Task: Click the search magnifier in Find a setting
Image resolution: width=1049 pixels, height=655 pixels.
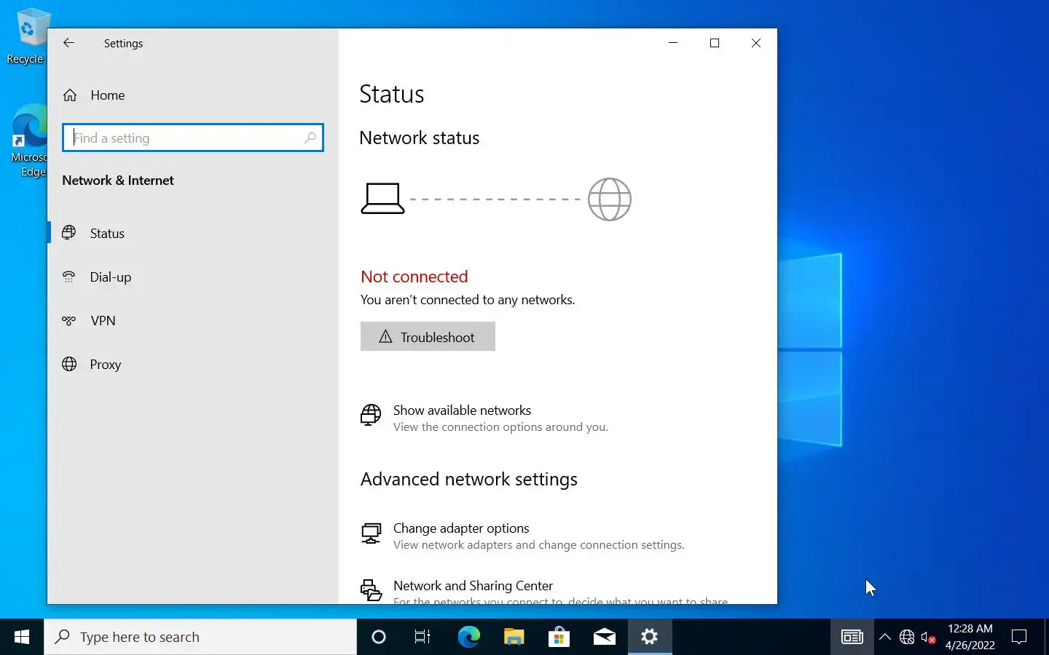Action: (310, 138)
